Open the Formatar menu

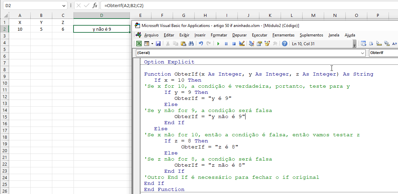pos(219,35)
